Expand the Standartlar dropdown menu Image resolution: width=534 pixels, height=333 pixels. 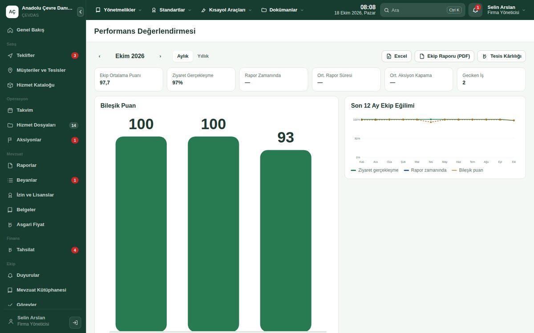click(x=171, y=10)
